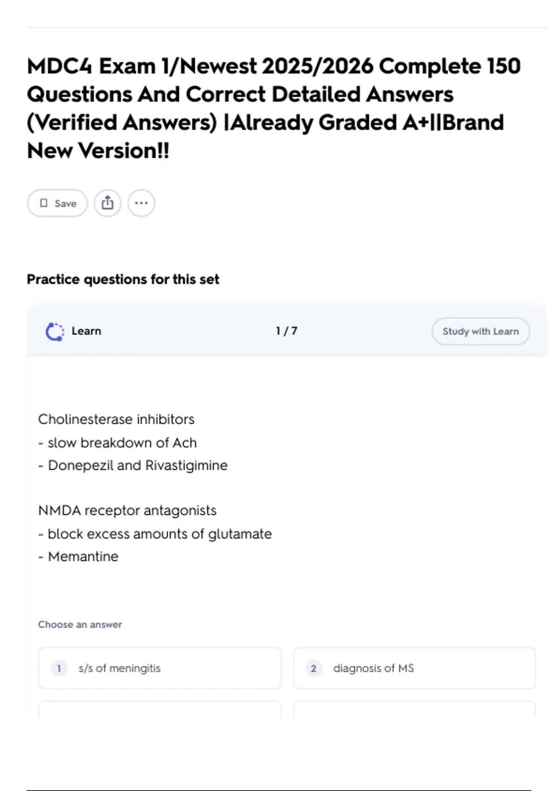Click the "Memantine" line in the question
The height and width of the screenshot is (791, 558).
point(83,556)
